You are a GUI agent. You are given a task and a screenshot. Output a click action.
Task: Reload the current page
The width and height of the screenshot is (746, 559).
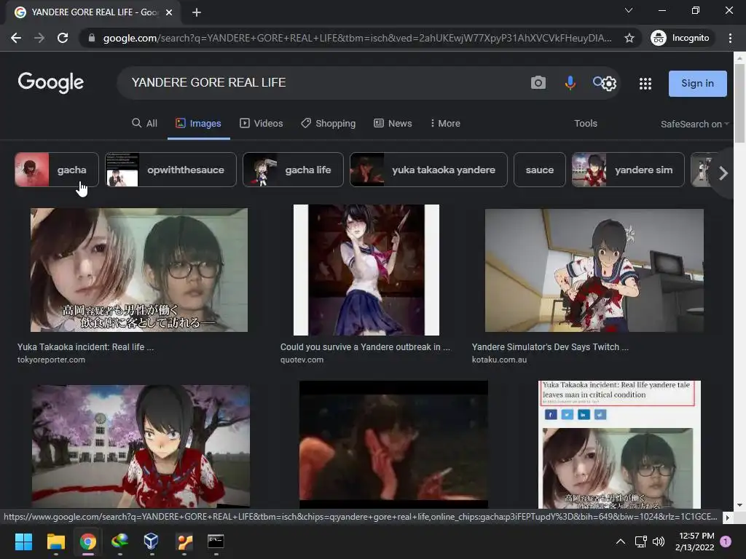pyautogui.click(x=63, y=38)
